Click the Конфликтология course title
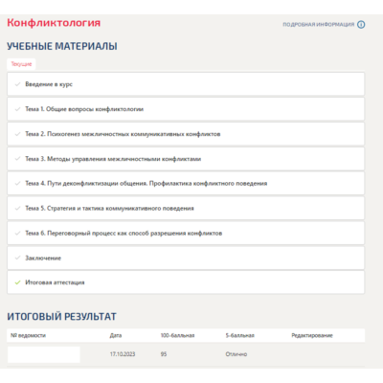This screenshot has width=383, height=383. point(54,23)
